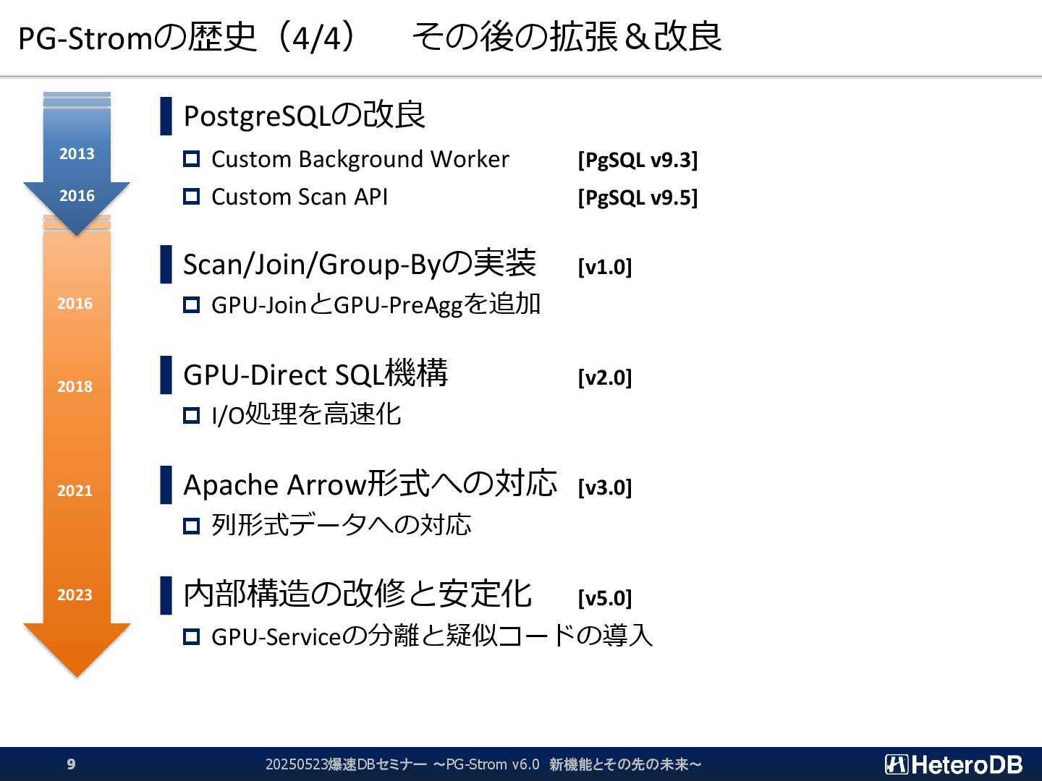Click the HeteroDB logo in the footer
1042x781 pixels.
954,764
